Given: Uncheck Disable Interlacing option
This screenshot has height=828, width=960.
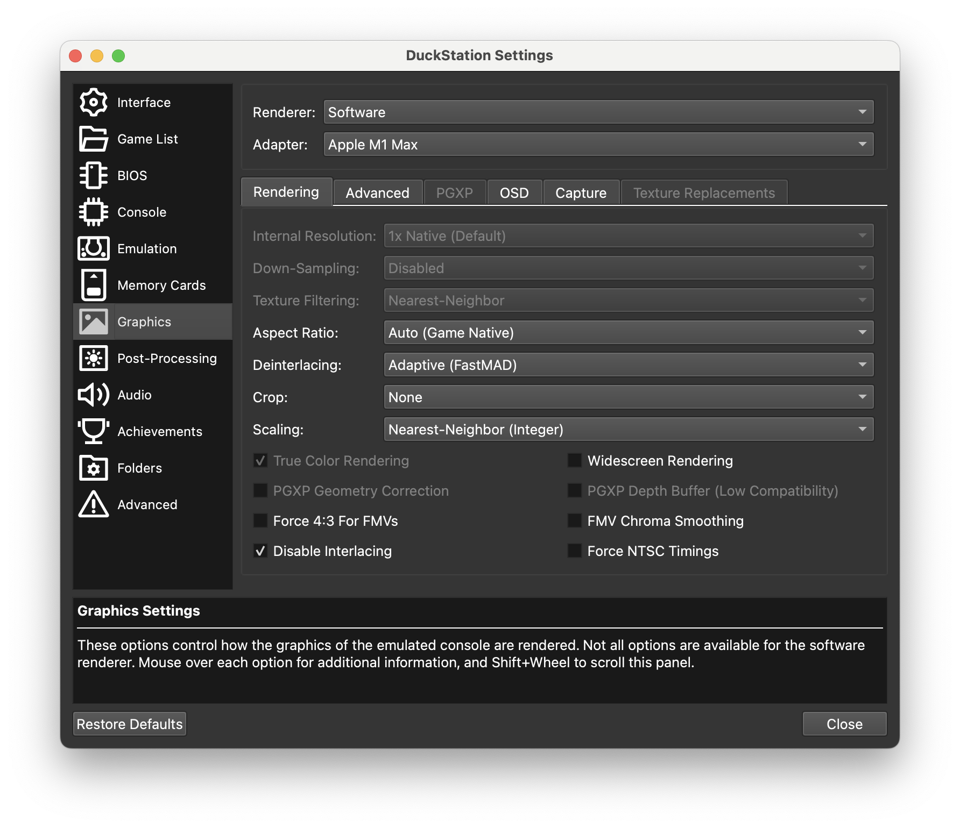Looking at the screenshot, I should pyautogui.click(x=260, y=551).
